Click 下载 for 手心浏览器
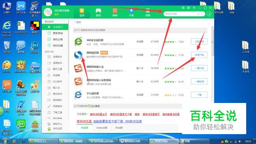Viewport: 256px width, 144px height. [x=199, y=95]
